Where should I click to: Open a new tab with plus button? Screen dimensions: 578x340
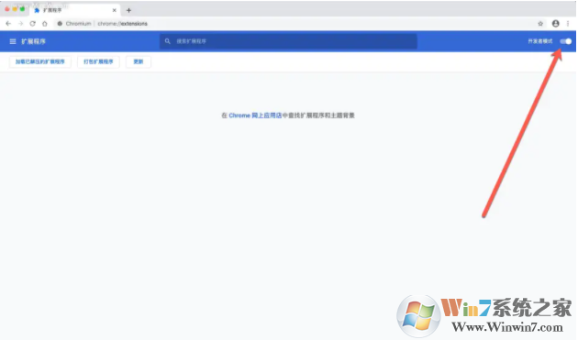pos(128,10)
